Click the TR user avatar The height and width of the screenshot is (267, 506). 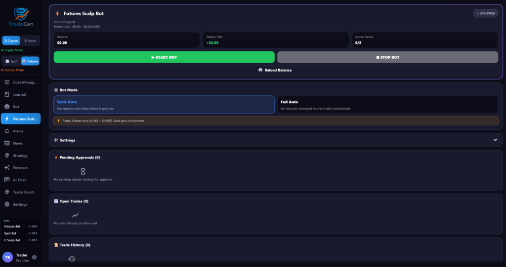point(8,257)
